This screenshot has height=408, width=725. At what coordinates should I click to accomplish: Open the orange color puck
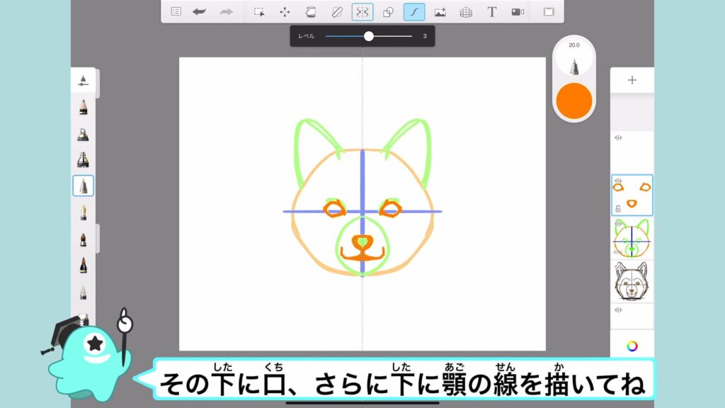(574, 101)
